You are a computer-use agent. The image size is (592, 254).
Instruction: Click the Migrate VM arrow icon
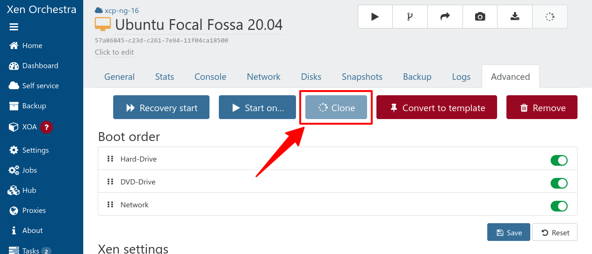pos(445,17)
